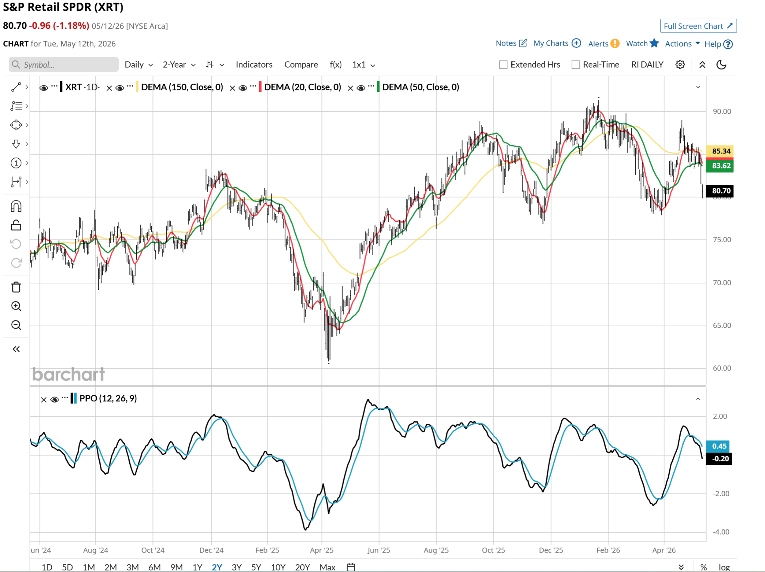
Task: Open the 2-Year period dropdown
Action: [179, 65]
